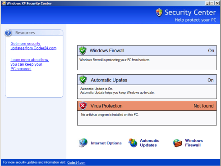Click the Automatic Upates On status

(211, 80)
